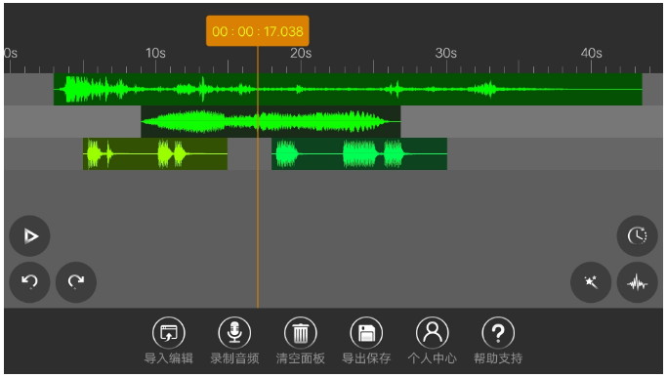Open 导入编辑 import icon
Image resolution: width=667 pixels, height=378 pixels.
click(x=168, y=333)
